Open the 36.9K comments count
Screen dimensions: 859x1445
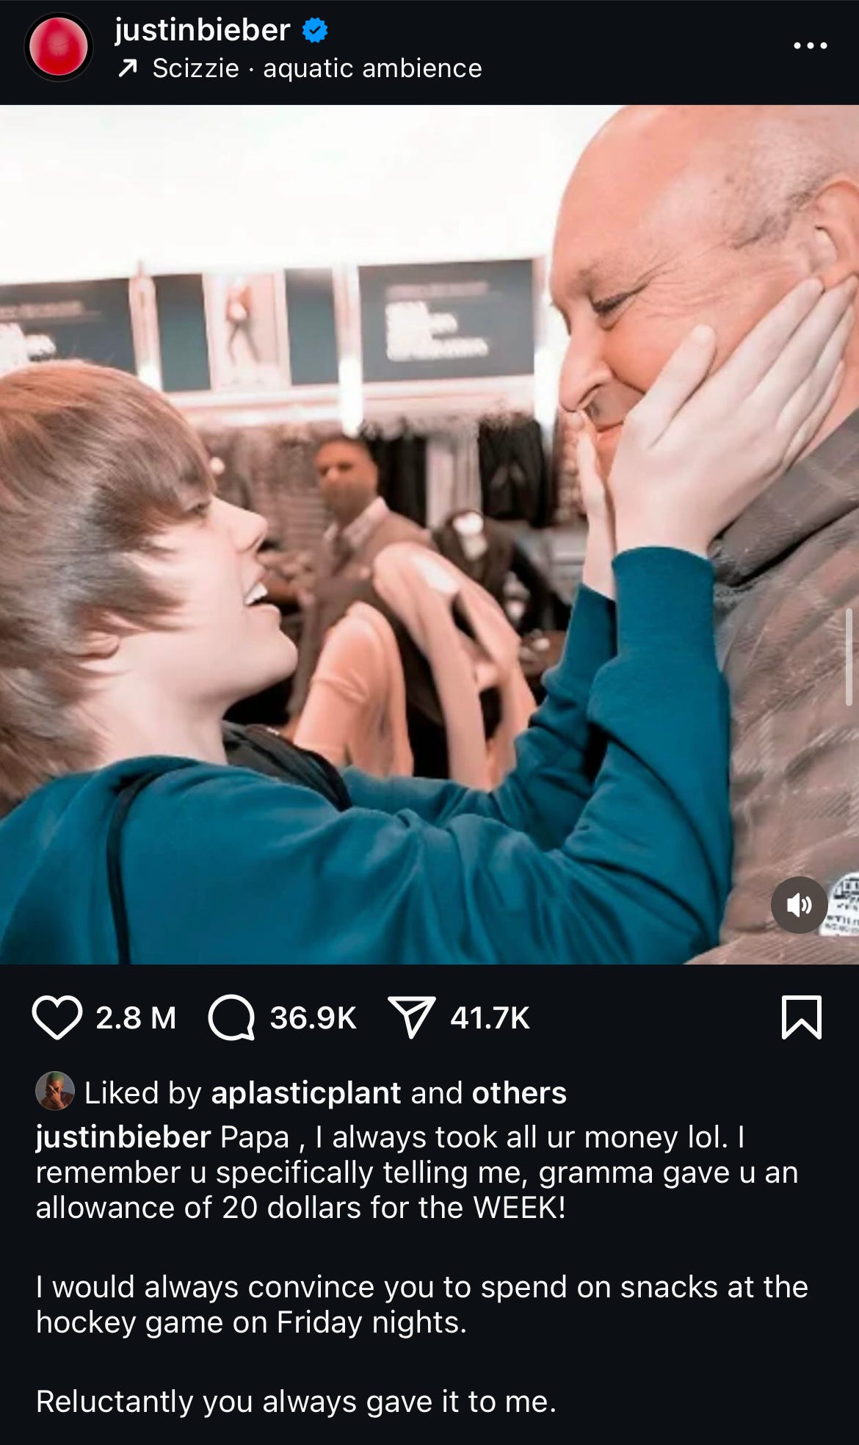[x=313, y=1018]
